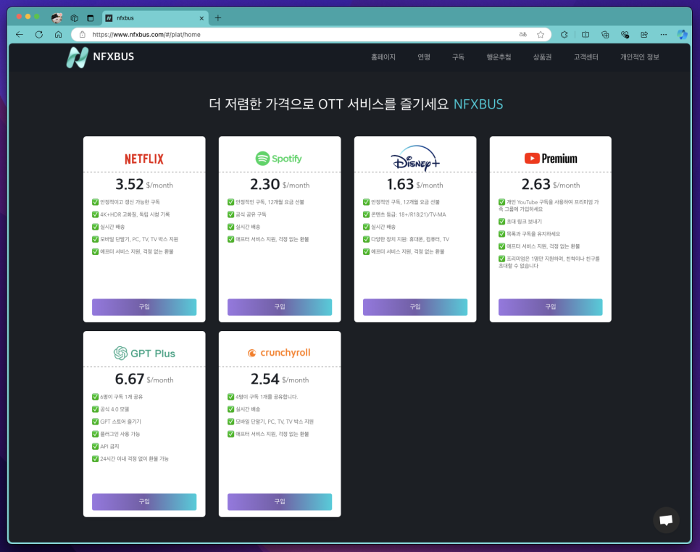Click Netflix feature 4K+HDR 고화질 line
700x552 pixels.
(x=131, y=214)
